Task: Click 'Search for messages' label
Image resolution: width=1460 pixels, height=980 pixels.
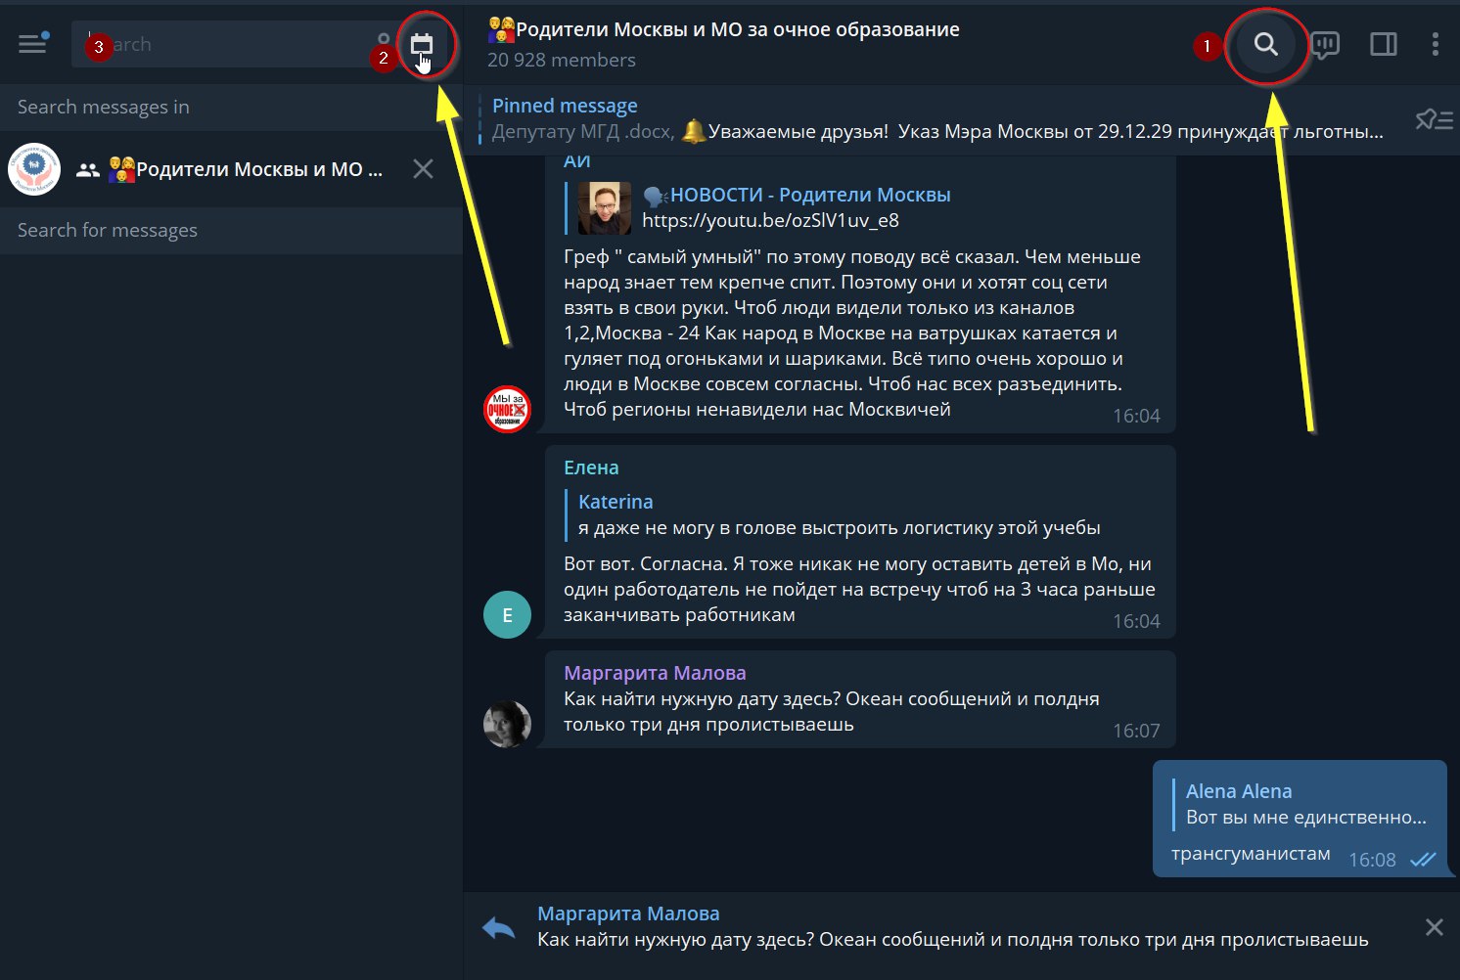Action: [108, 230]
